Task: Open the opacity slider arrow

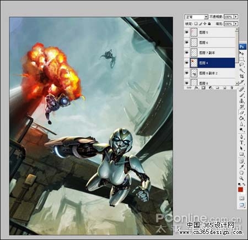Action: [x=236, y=17]
